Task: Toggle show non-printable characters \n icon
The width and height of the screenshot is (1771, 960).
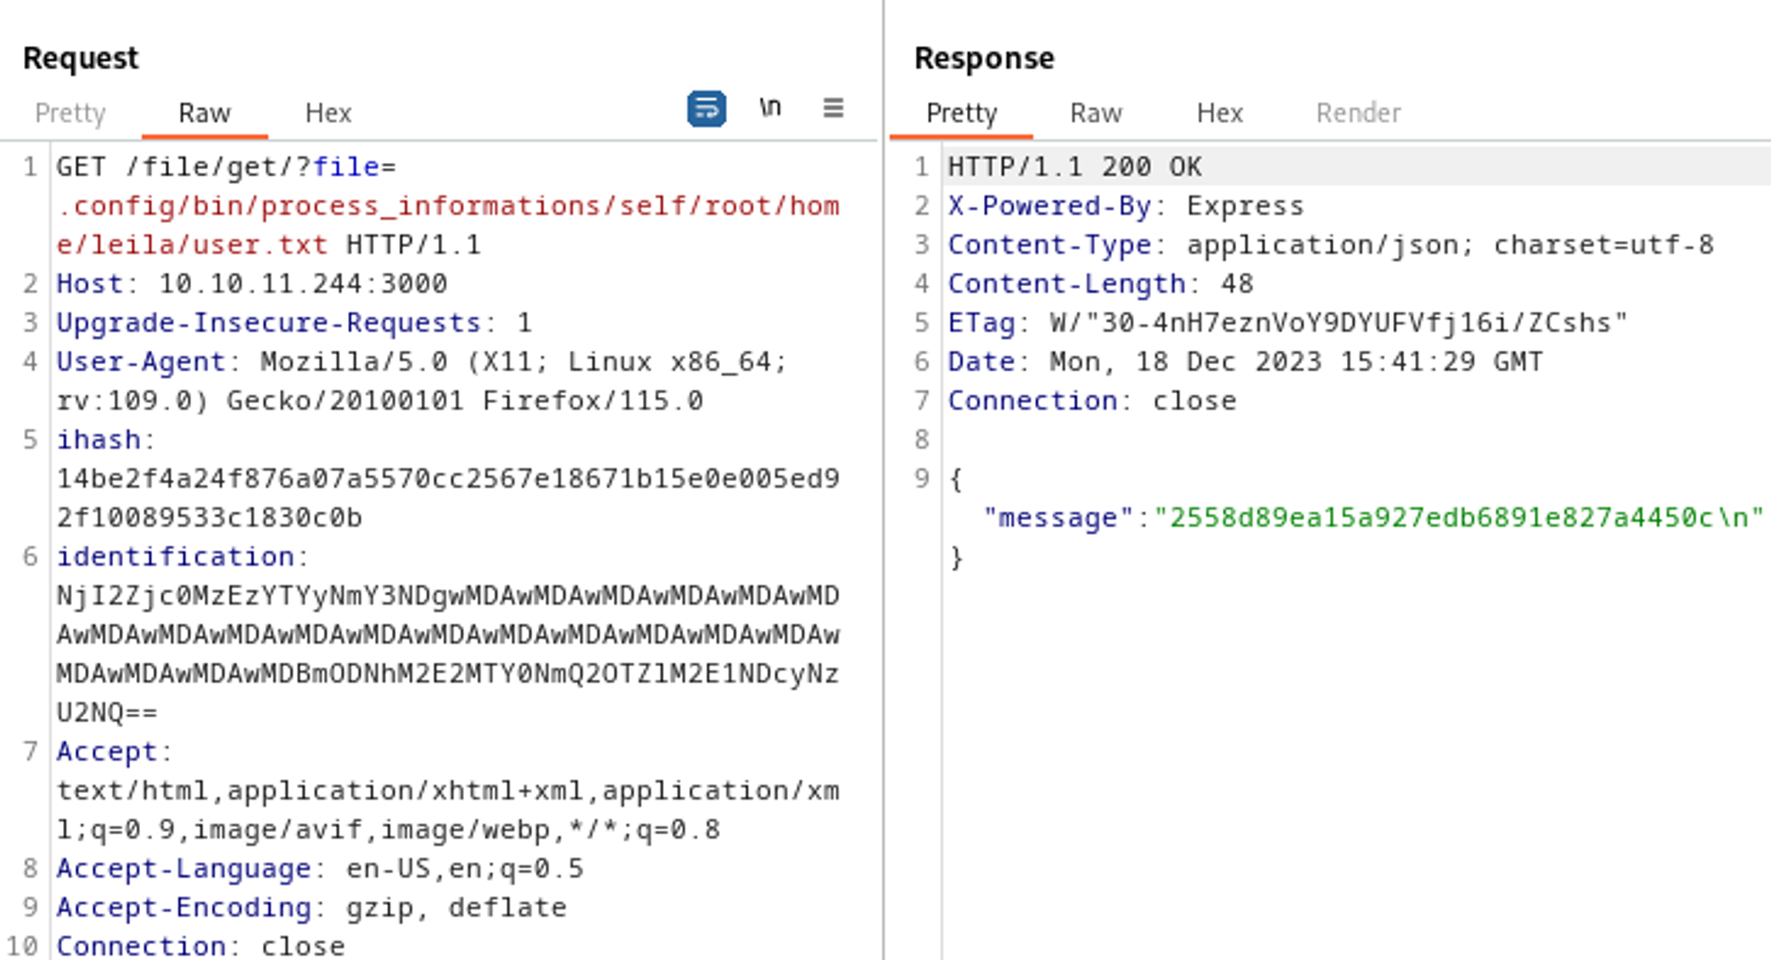Action: (769, 108)
